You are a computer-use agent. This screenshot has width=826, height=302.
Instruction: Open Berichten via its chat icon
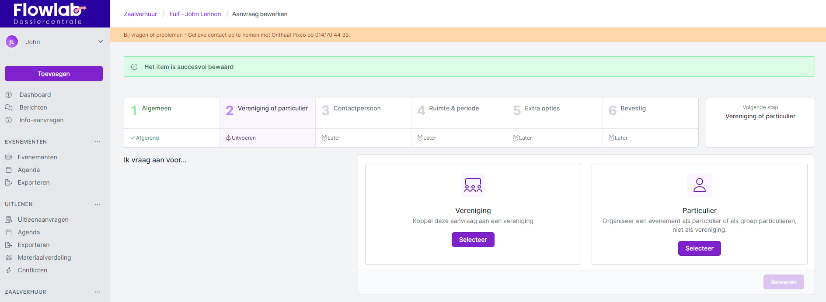pos(9,107)
